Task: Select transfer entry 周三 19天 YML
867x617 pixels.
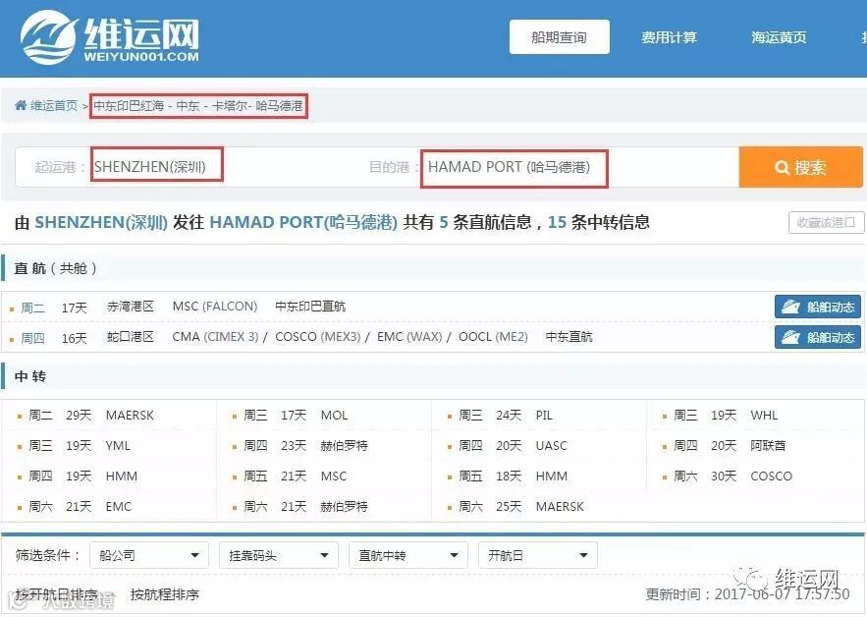Action: [x=80, y=445]
